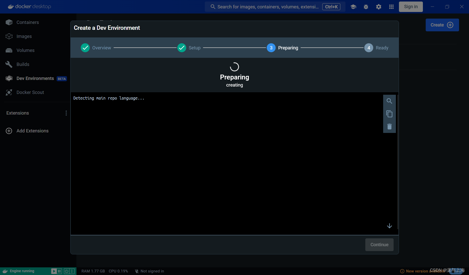Open the Troubleshoot bug icon

(x=366, y=7)
